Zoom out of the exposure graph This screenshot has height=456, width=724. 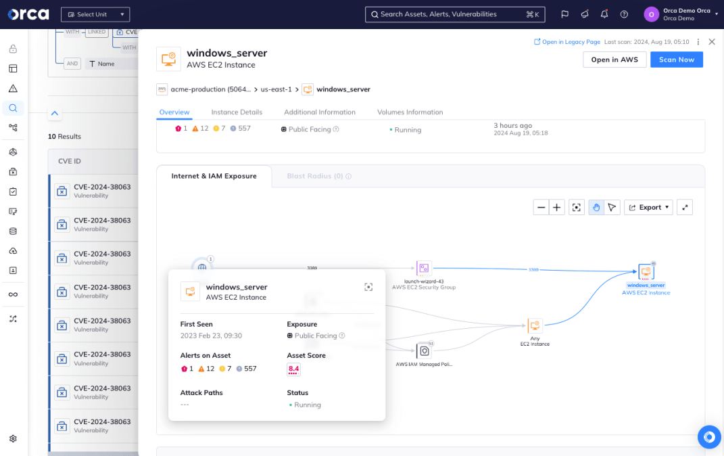[541, 208]
